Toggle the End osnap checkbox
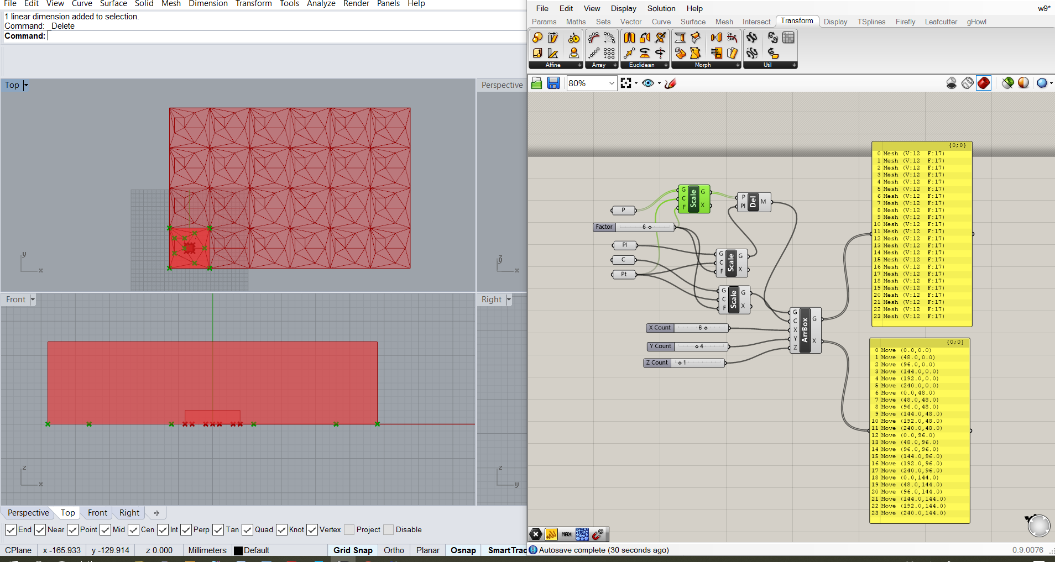This screenshot has width=1055, height=562. point(11,529)
